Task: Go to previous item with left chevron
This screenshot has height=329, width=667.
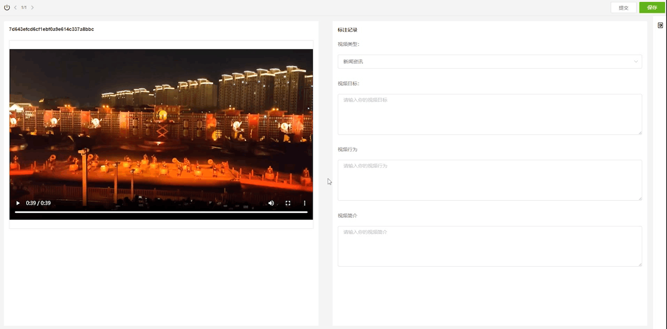Action: [x=15, y=8]
